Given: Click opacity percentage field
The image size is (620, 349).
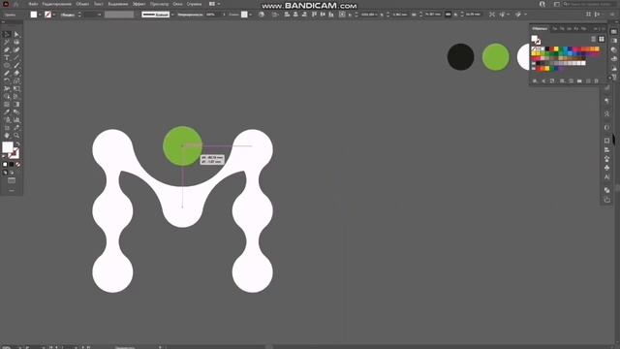Looking at the screenshot, I should [212, 15].
